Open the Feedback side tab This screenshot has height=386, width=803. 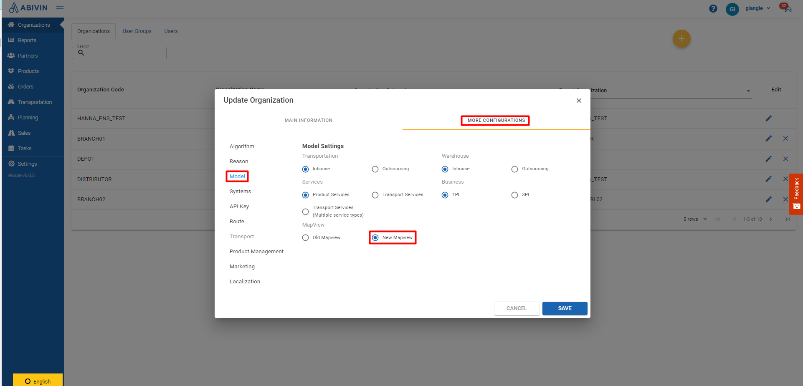click(x=796, y=194)
